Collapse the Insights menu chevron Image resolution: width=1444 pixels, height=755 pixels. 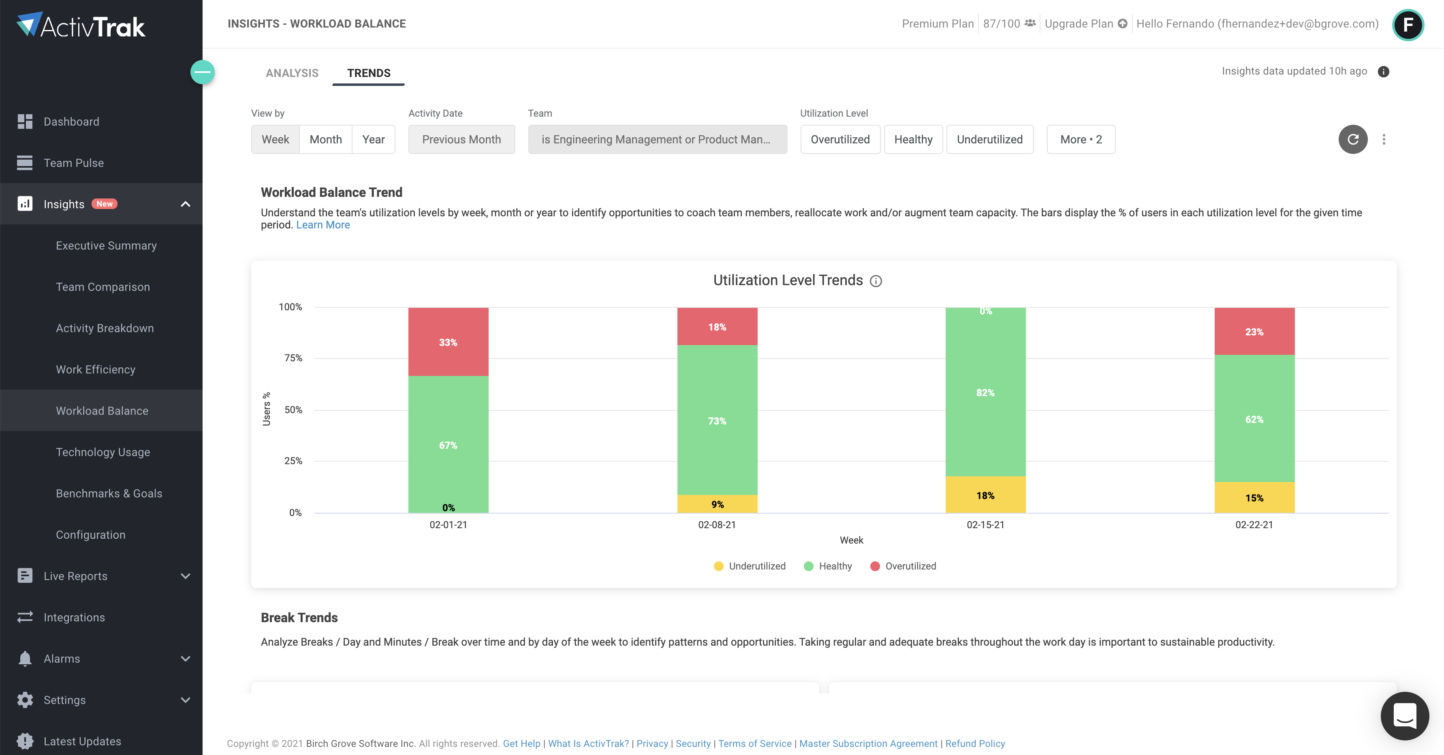coord(186,204)
